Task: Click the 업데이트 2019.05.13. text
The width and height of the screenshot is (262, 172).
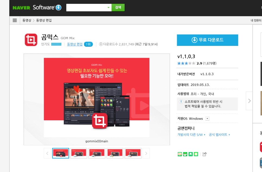Action: 193,85
